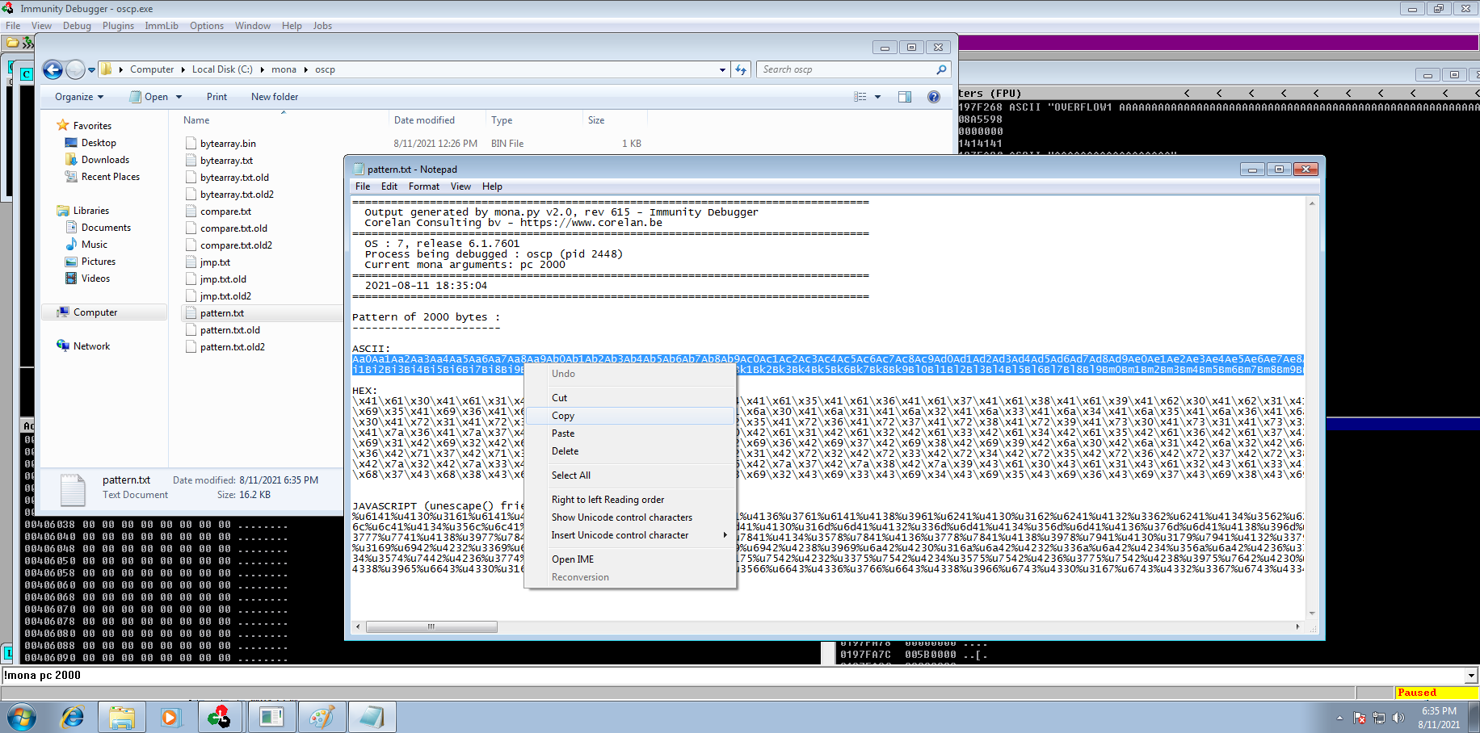Expand Insert Unicode control character submenu
This screenshot has width=1480, height=733.
pyautogui.click(x=630, y=535)
